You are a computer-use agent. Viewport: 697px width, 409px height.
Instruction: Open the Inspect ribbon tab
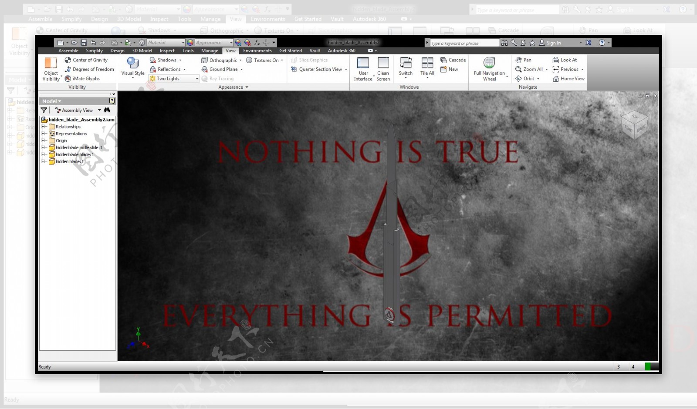pos(167,51)
